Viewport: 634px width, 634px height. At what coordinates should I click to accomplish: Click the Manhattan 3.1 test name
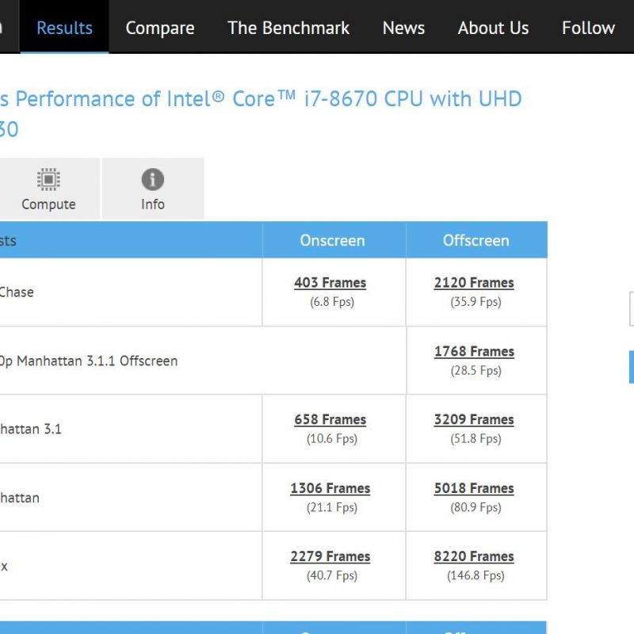31,429
